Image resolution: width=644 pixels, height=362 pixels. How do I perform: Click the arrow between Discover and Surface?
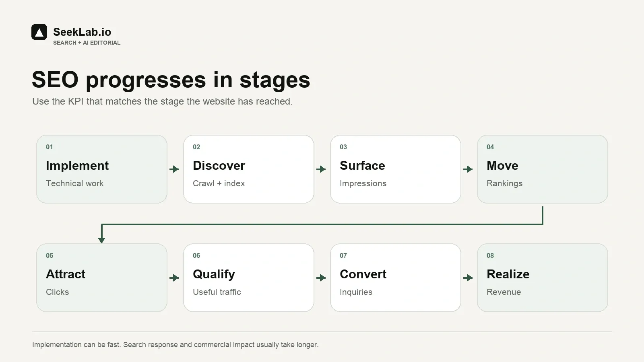[x=321, y=169]
